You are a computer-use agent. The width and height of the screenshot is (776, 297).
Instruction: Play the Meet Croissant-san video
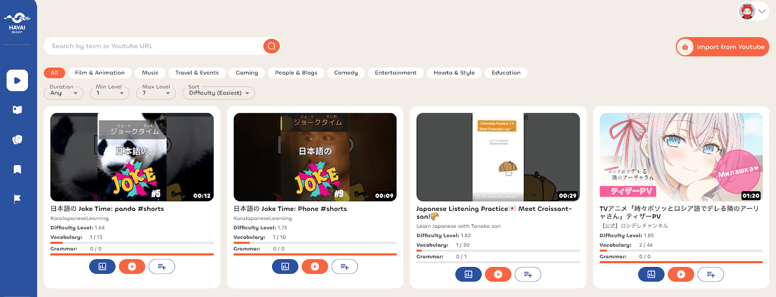[498, 274]
